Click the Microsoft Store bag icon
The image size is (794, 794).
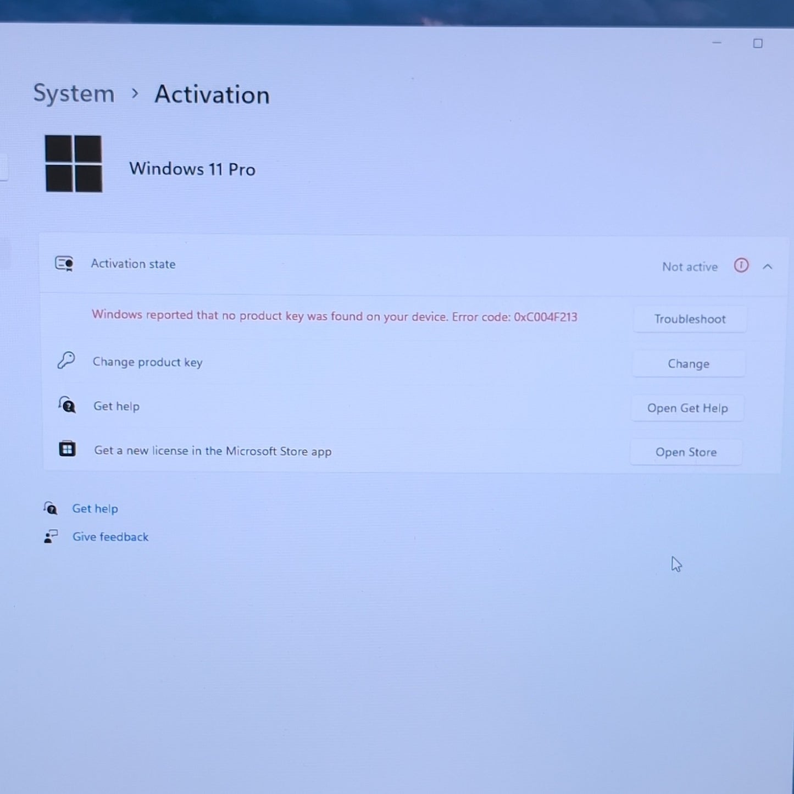click(x=67, y=449)
